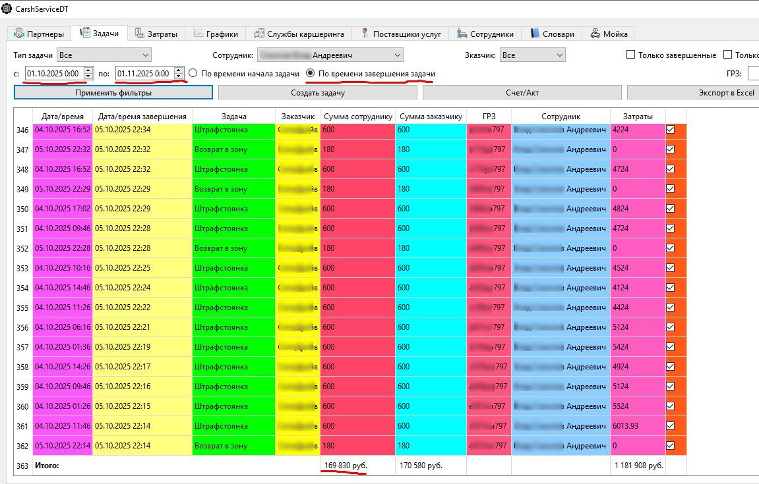Select По времени завершения задачи radio
This screenshot has height=484, width=759.
tap(311, 74)
